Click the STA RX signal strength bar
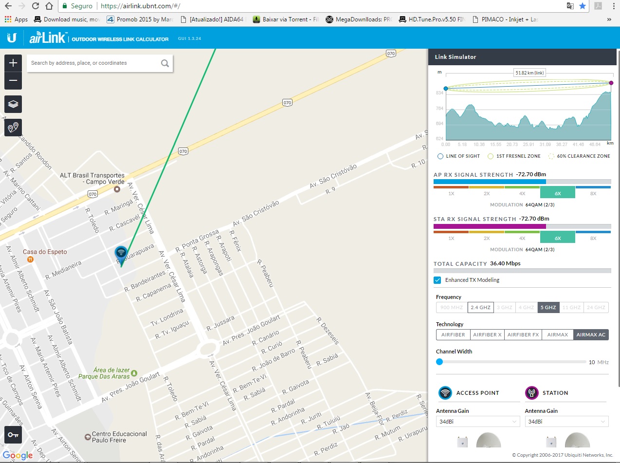 click(522, 226)
